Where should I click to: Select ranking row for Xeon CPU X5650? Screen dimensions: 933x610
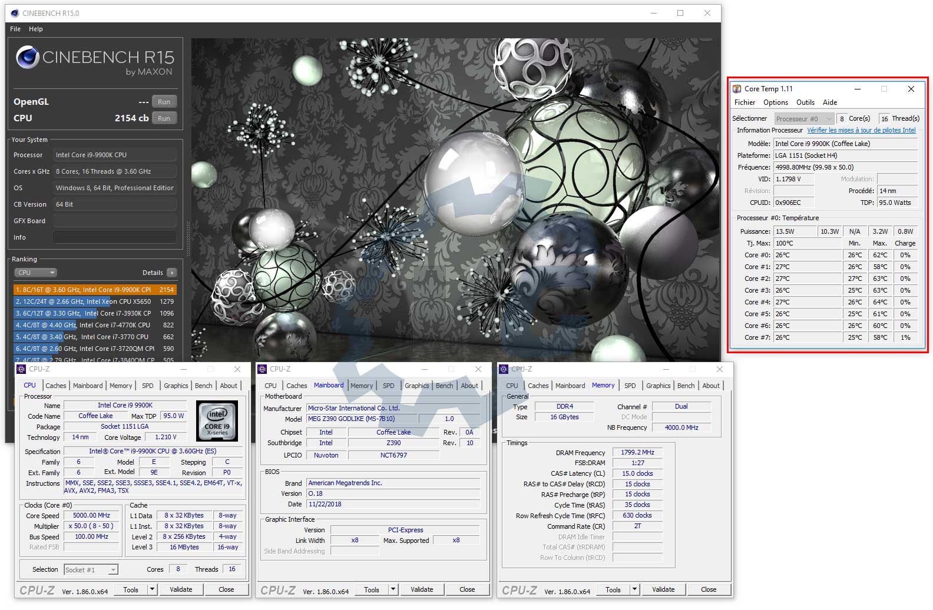point(95,301)
